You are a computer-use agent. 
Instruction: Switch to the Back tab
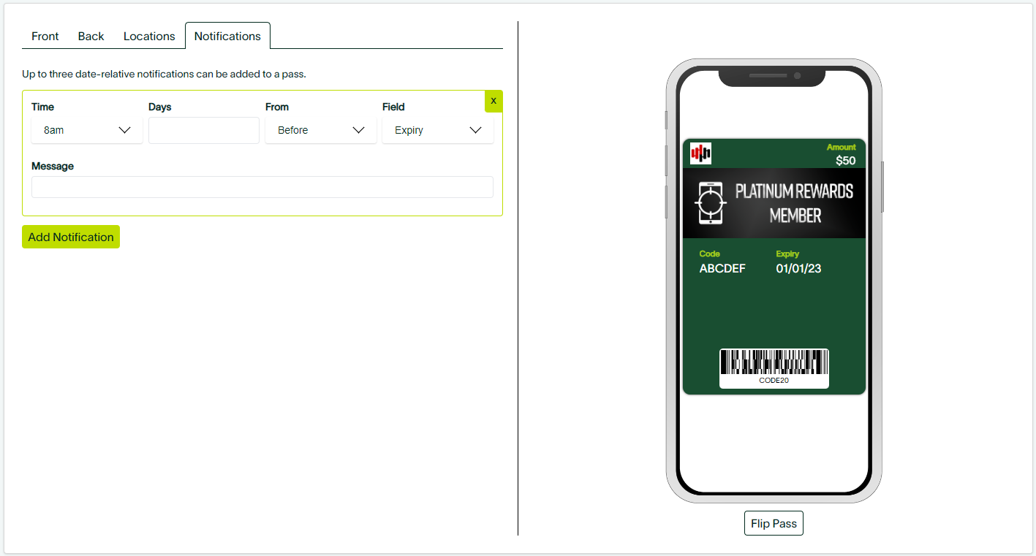pyautogui.click(x=91, y=36)
